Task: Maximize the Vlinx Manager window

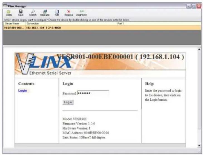Action: (194, 6)
